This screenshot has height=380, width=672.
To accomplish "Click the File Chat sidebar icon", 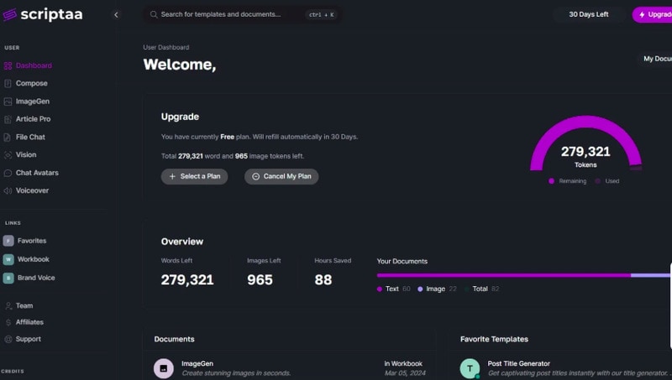I will click(8, 137).
